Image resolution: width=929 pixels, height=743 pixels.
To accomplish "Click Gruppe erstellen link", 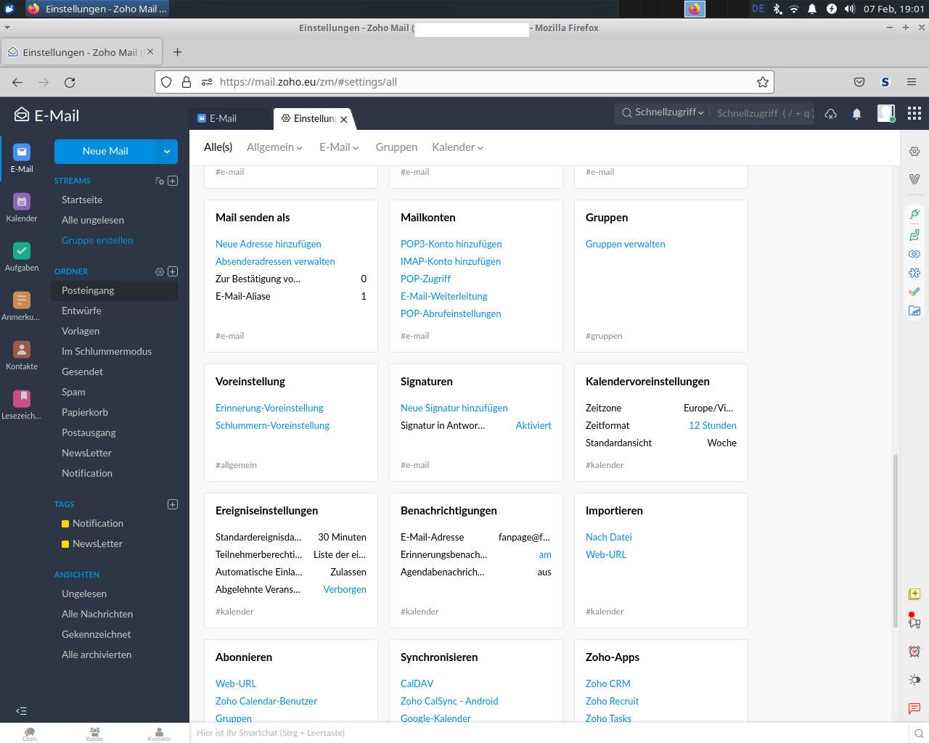I will click(97, 240).
